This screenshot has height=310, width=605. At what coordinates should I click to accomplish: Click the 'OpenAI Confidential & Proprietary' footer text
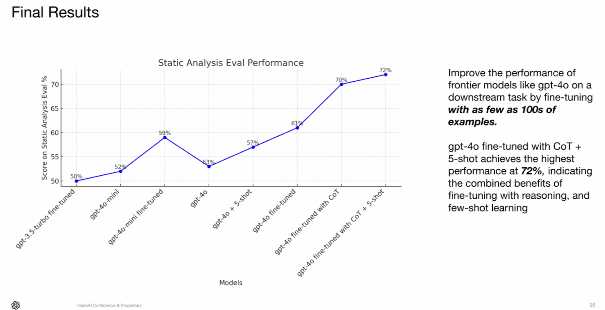click(x=109, y=305)
